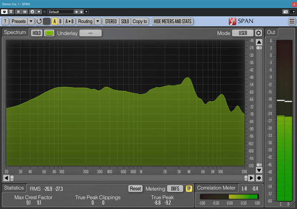Click HIDE METERS AND STATS

(x=173, y=21)
